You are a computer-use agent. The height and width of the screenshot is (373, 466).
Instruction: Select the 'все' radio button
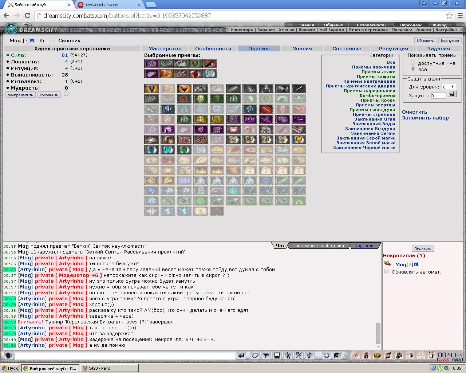tap(413, 69)
